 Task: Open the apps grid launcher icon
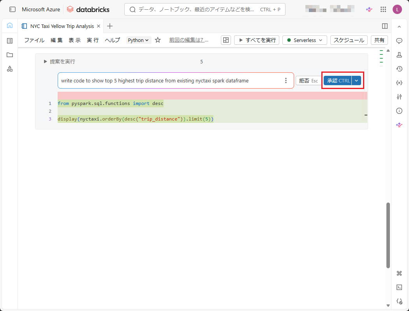coord(383,9)
